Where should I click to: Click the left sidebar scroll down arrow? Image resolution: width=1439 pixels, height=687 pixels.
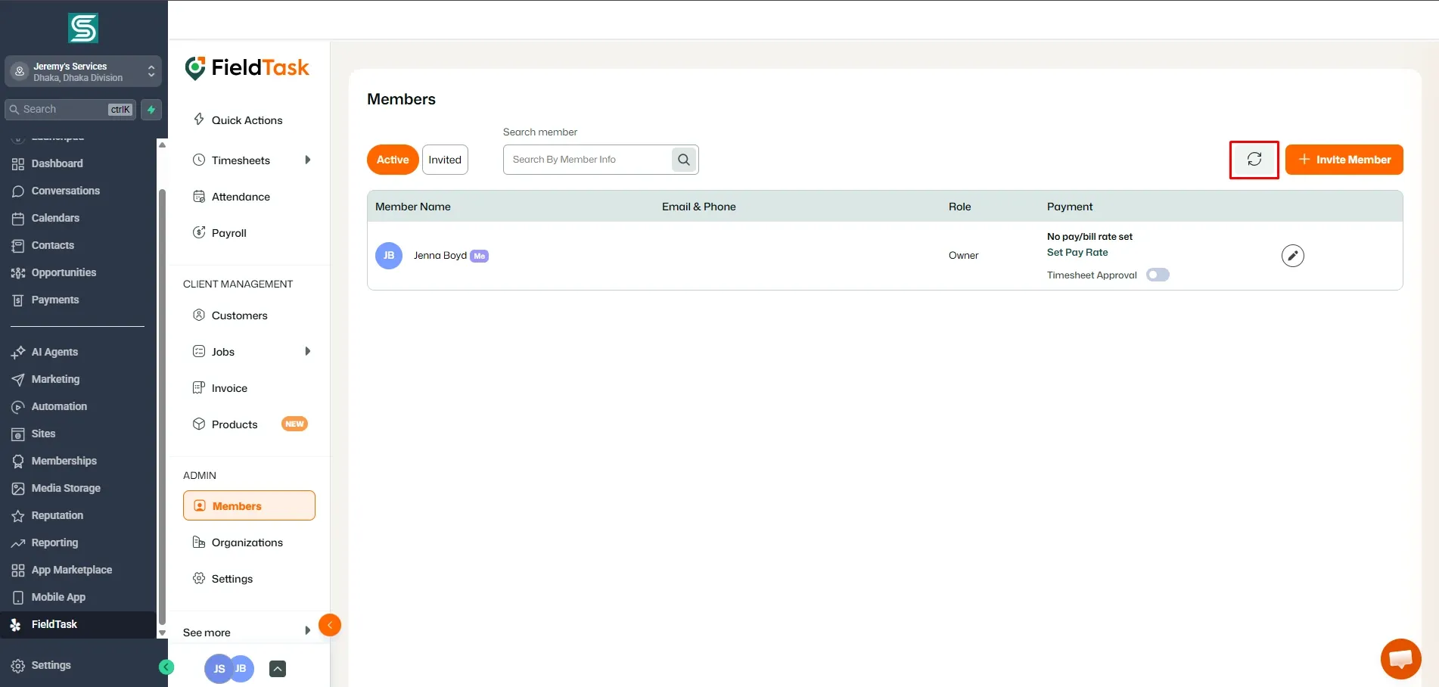tap(162, 633)
